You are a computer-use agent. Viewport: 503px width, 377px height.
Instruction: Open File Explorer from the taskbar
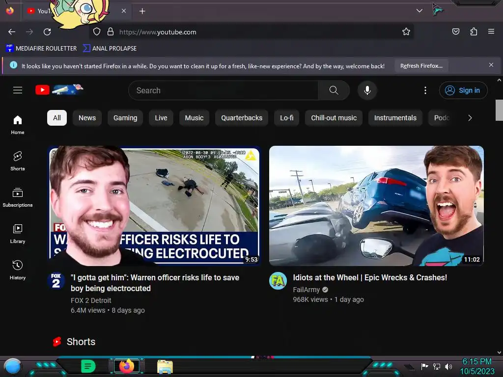pos(165,366)
